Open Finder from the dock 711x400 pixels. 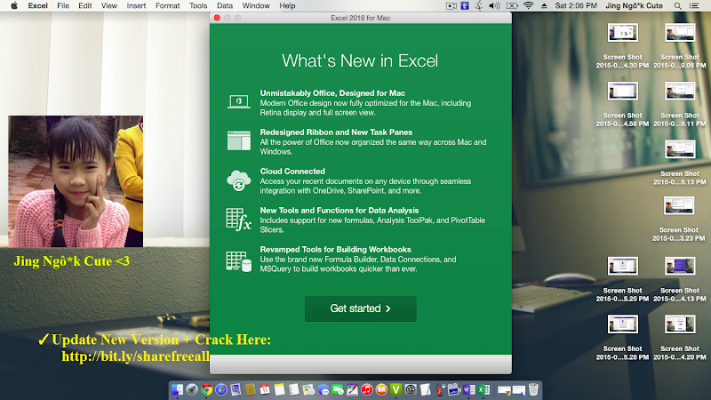pos(177,389)
